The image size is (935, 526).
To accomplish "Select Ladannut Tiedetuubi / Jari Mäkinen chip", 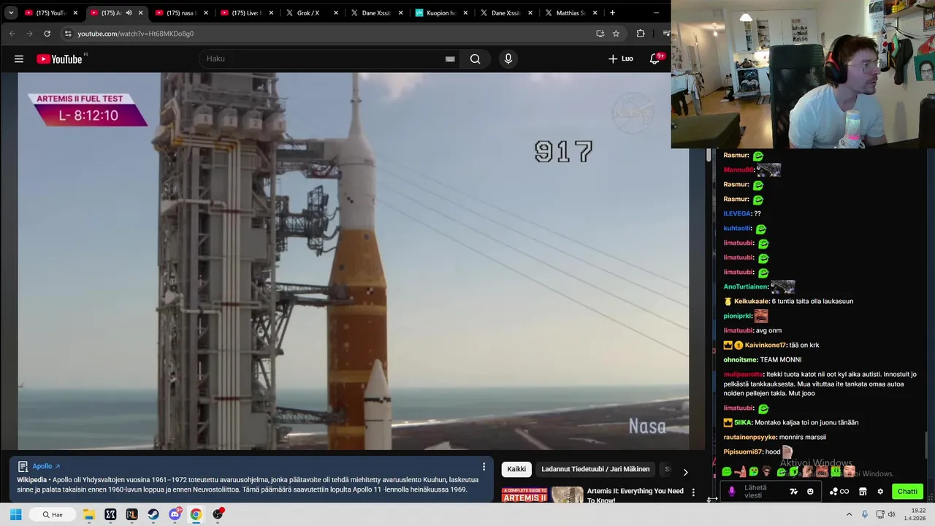I will (595, 469).
